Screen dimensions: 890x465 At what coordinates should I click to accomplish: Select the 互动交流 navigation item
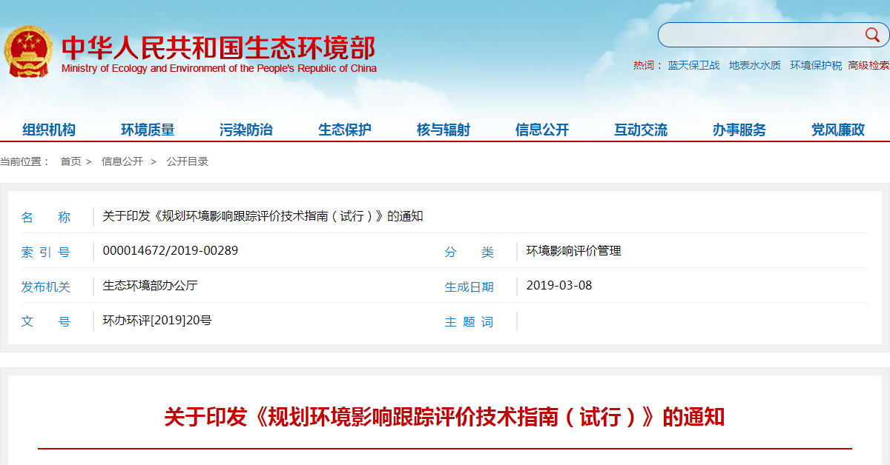point(639,129)
